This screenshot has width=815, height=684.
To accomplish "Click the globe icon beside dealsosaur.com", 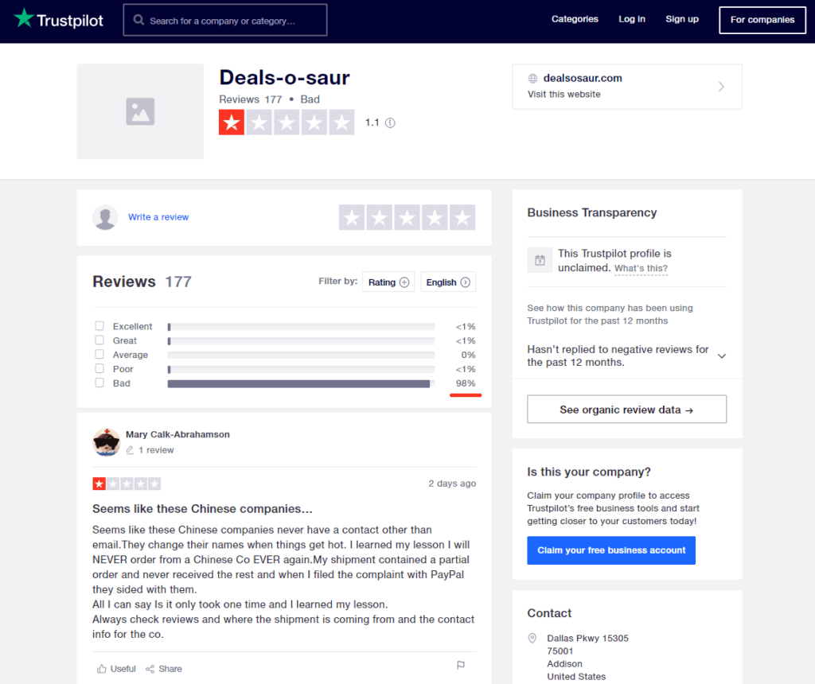I will 532,79.
